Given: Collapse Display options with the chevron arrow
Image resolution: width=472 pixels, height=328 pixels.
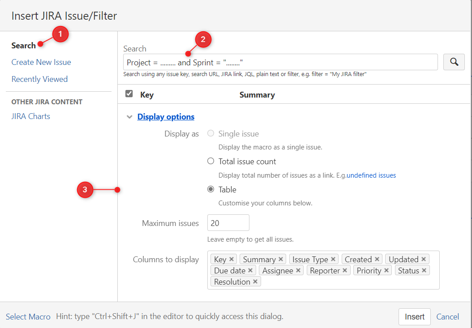Looking at the screenshot, I should point(129,117).
